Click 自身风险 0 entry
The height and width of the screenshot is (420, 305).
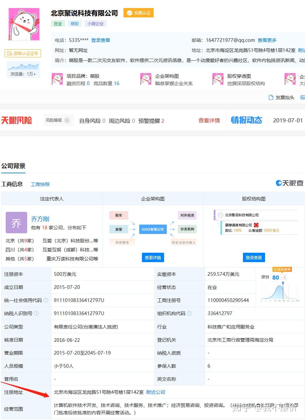92,121
